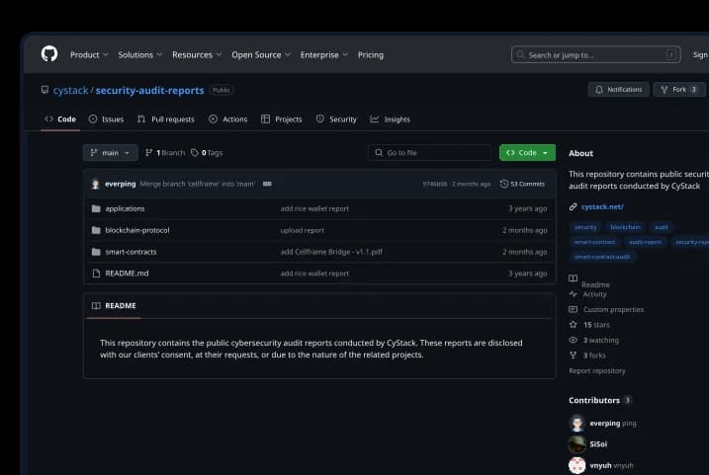Open the Resources dropdown
709x475 pixels.
[197, 54]
